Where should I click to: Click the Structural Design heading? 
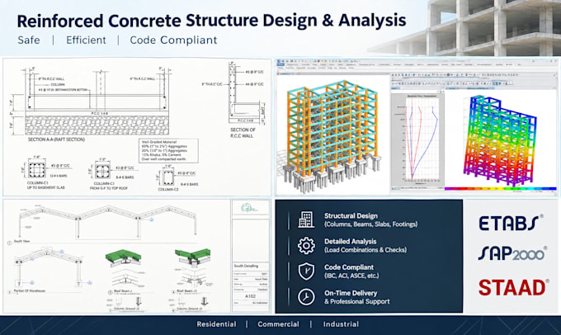(x=351, y=216)
